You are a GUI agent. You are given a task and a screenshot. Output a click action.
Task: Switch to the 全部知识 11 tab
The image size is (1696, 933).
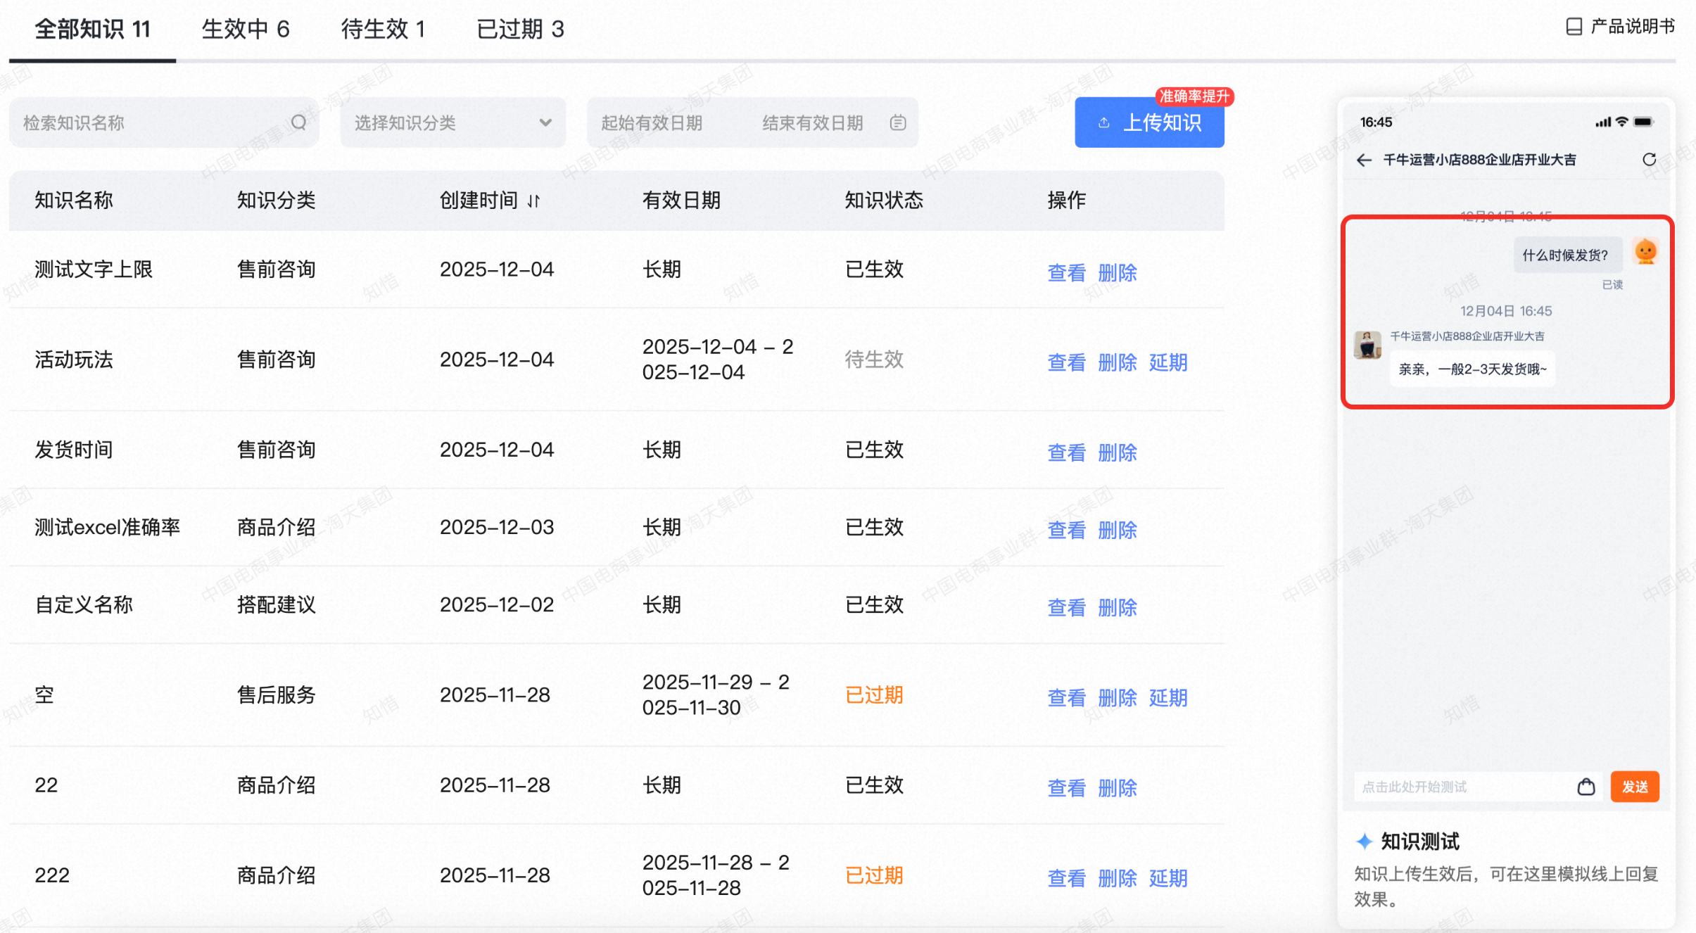coord(92,30)
